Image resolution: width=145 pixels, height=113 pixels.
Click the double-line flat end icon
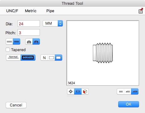tap(121, 91)
